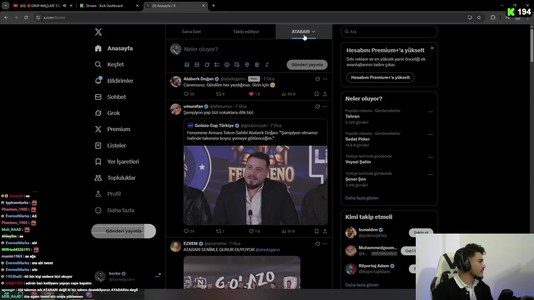Open Şener Şen trend options menu
The width and height of the screenshot is (534, 300).
[431, 175]
